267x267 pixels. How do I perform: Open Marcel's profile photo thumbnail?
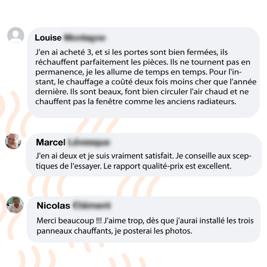coord(13,141)
